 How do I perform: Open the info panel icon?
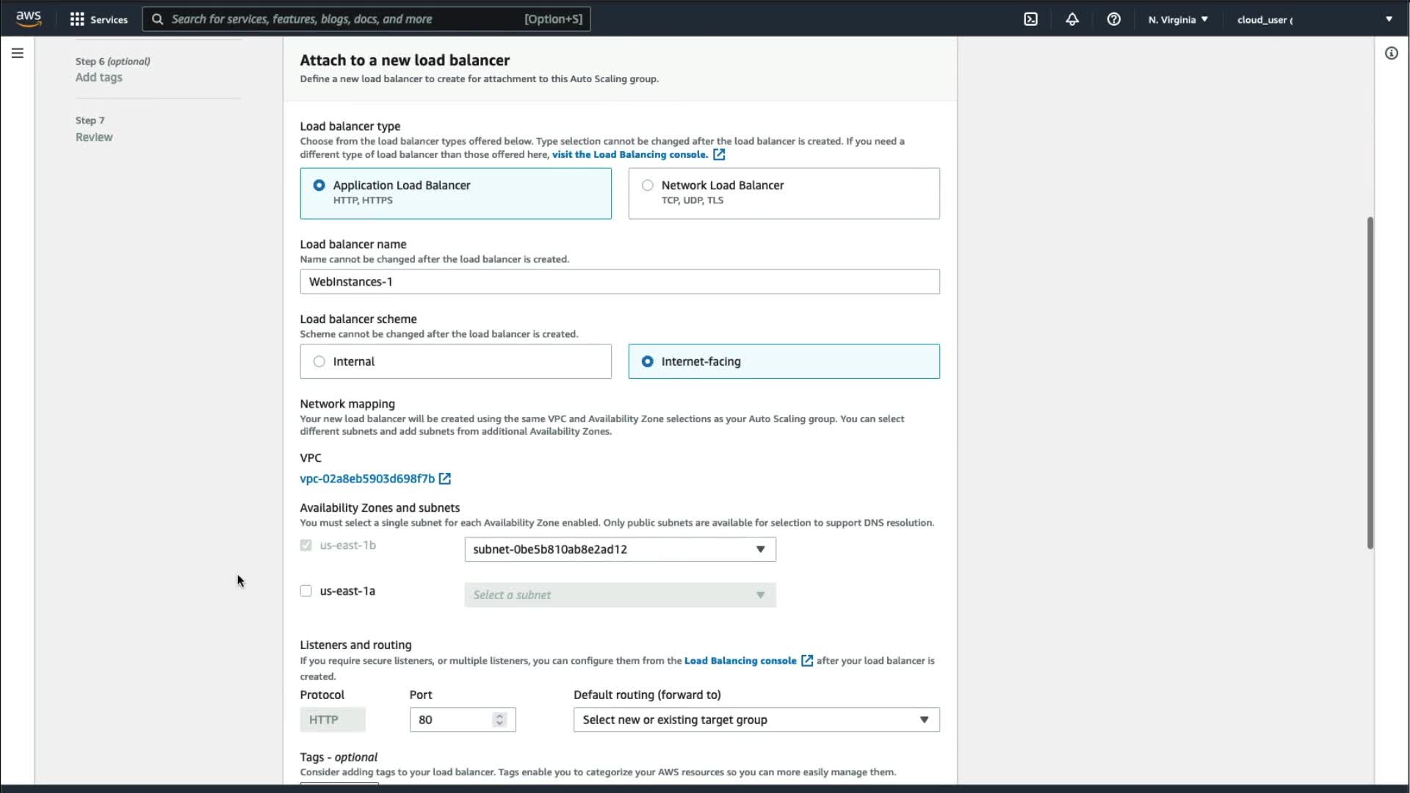1391,53
